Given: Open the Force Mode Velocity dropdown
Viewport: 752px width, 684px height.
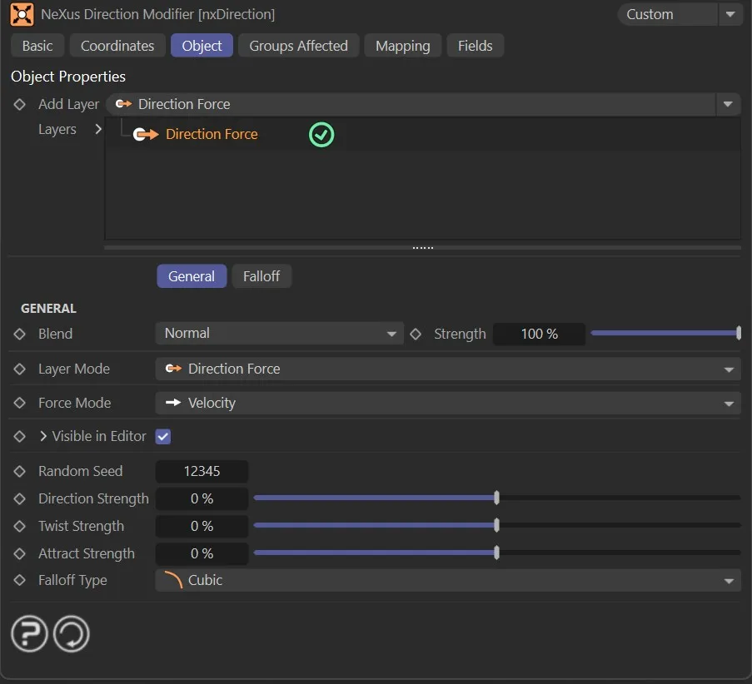Looking at the screenshot, I should [447, 403].
